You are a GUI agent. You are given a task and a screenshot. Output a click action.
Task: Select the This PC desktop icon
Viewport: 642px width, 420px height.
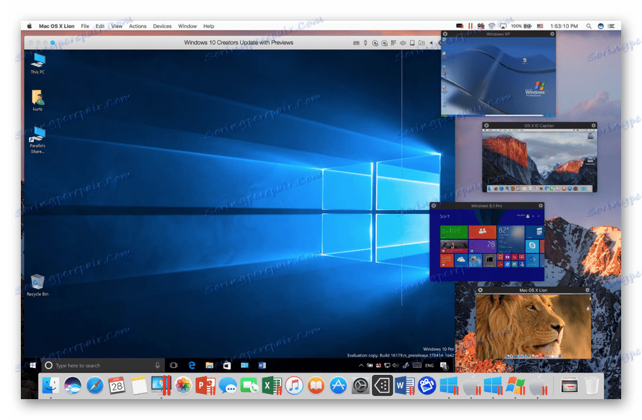click(x=38, y=63)
